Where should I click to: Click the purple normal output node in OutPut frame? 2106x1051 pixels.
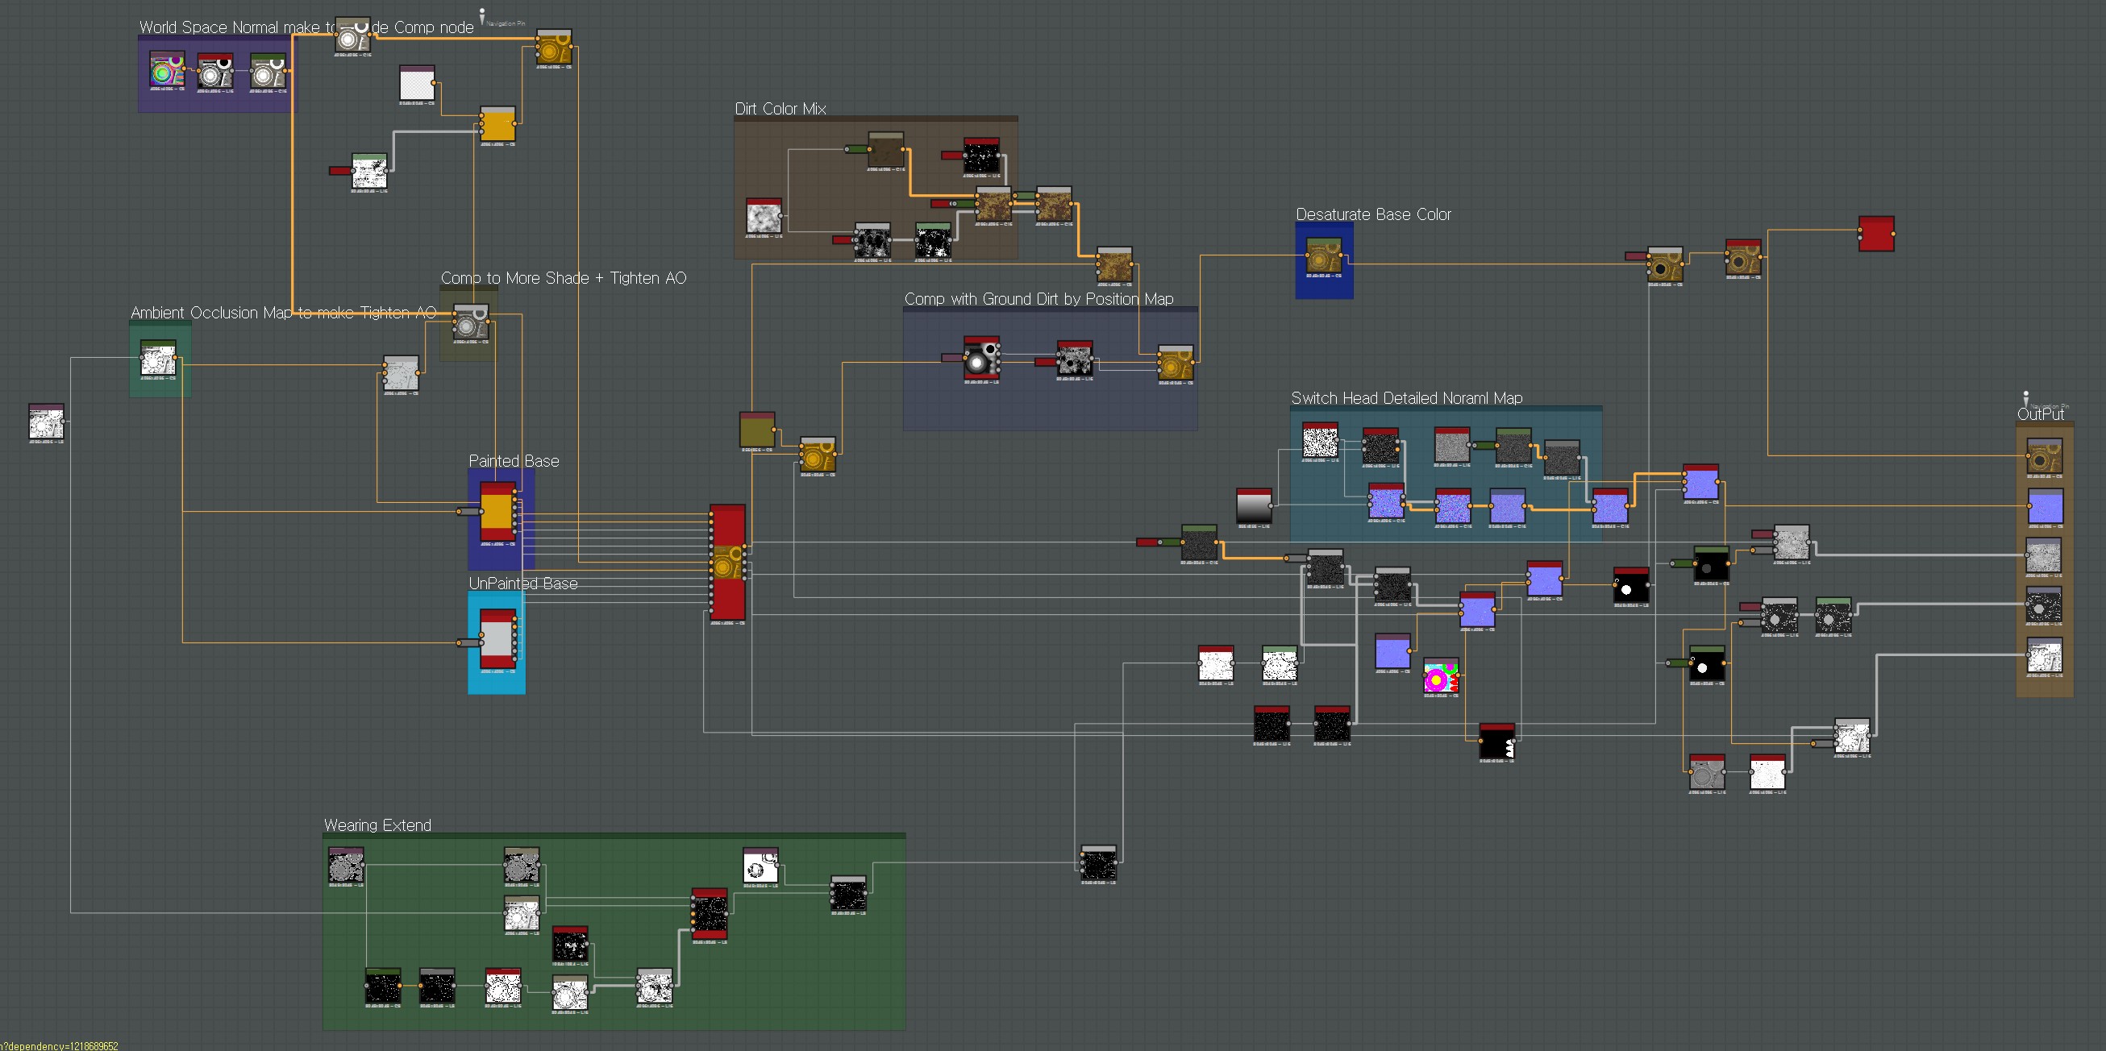click(x=2045, y=507)
